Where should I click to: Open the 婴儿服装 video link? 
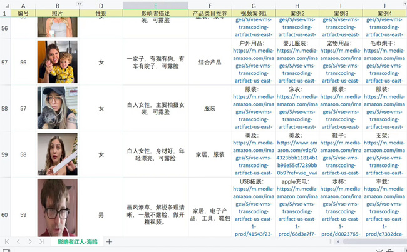click(297, 66)
